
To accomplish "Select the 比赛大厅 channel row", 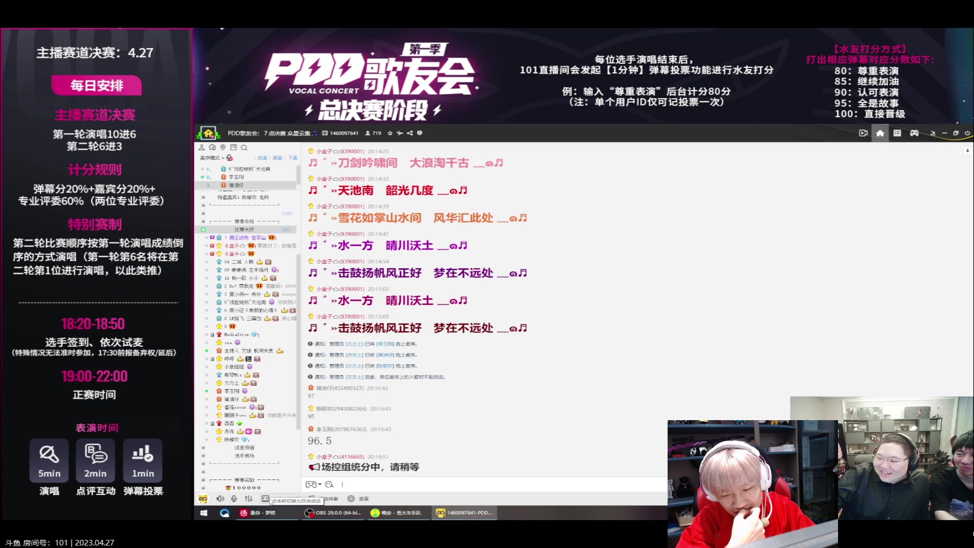I will pos(245,229).
